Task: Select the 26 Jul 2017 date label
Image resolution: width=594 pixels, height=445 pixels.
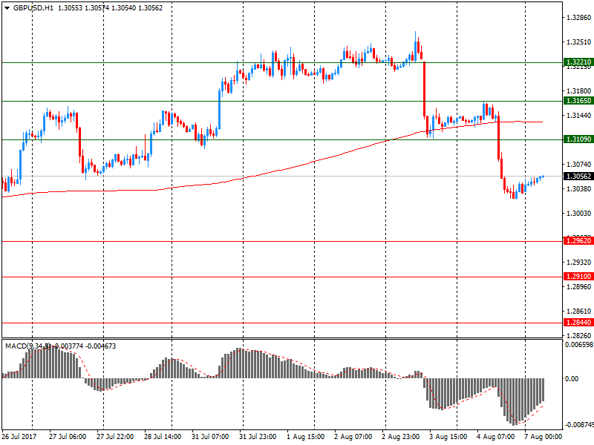Action: click(19, 437)
